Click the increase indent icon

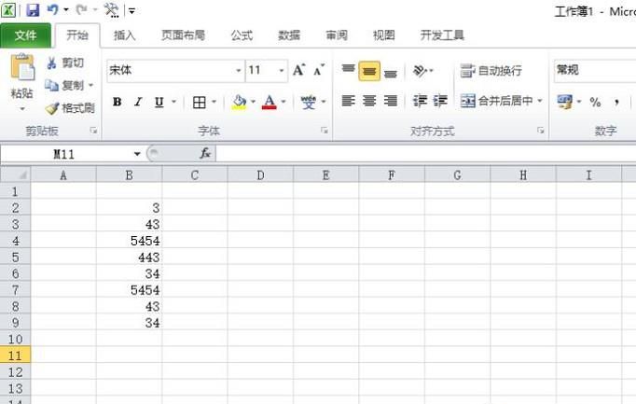[440, 101]
